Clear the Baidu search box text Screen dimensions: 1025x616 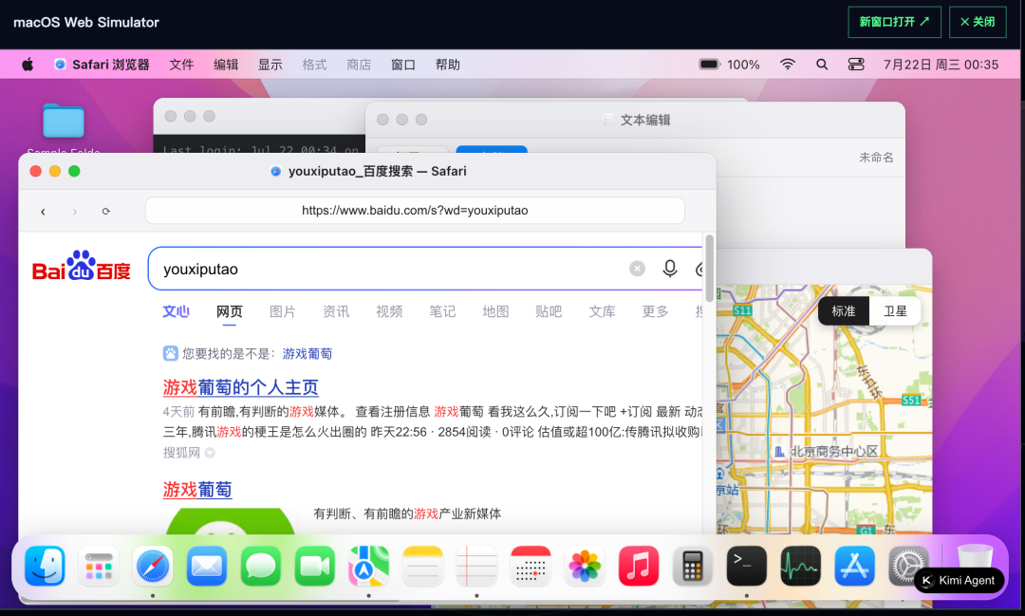click(x=638, y=268)
